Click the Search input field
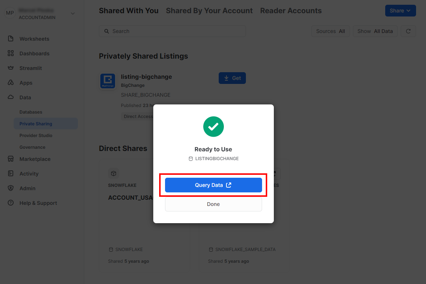Image resolution: width=426 pixels, height=284 pixels. pos(172,31)
